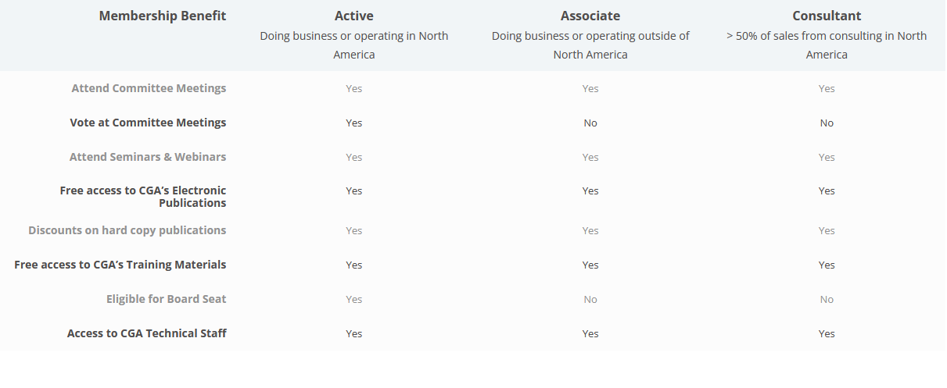Click Consultant's No for Eligible for Board Seat
Viewport: 947px width, 388px height.
pyautogui.click(x=827, y=299)
